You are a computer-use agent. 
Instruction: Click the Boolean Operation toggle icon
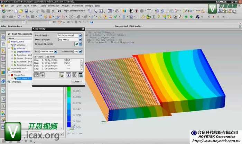point(76,44)
